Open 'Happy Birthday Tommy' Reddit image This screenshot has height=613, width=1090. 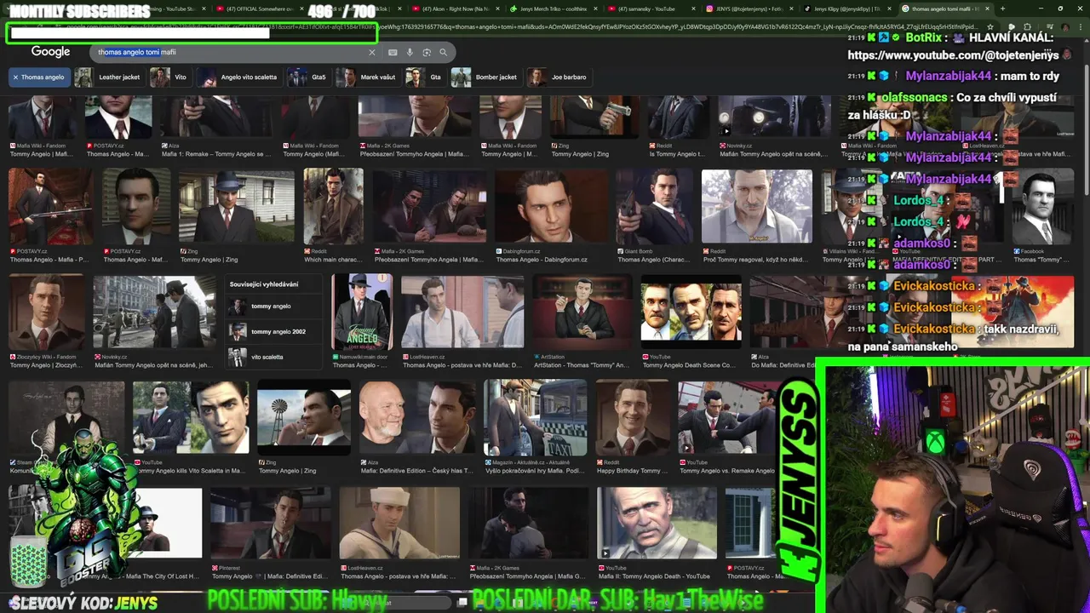point(632,419)
